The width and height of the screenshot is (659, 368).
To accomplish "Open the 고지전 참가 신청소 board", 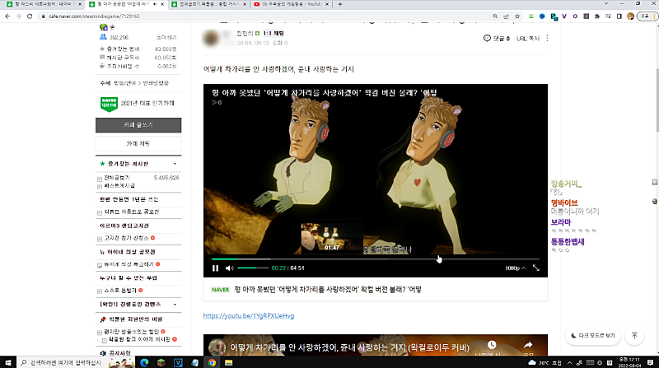I will 127,238.
